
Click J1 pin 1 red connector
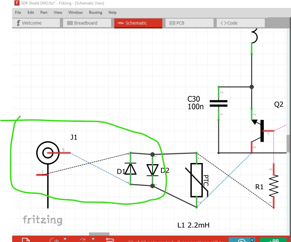click(42, 175)
